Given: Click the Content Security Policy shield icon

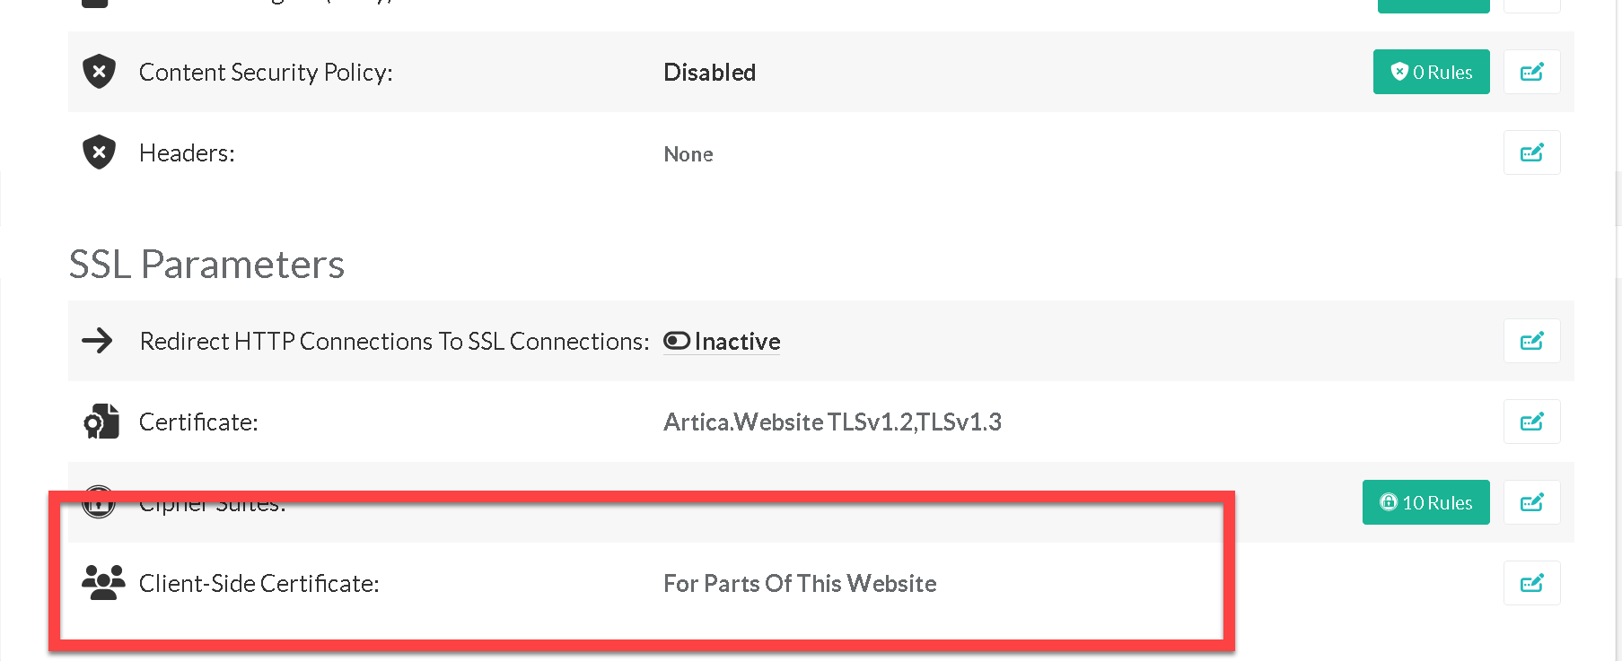Looking at the screenshot, I should click(x=99, y=72).
